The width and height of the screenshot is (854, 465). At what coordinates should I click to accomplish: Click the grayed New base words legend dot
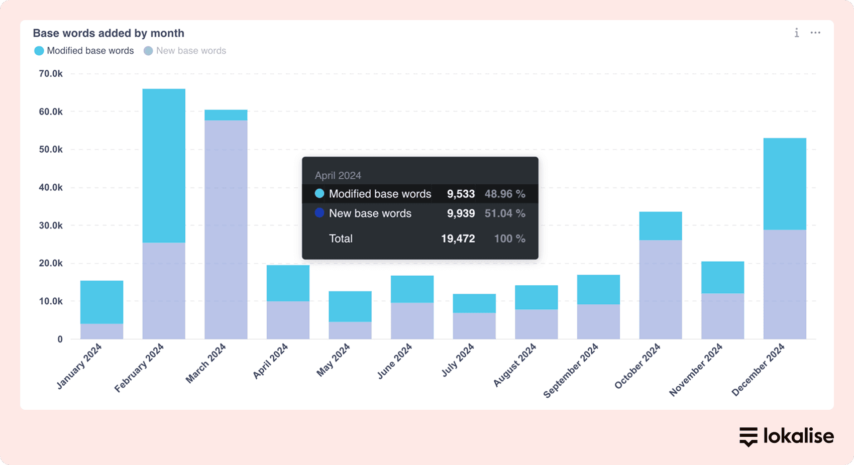(148, 51)
